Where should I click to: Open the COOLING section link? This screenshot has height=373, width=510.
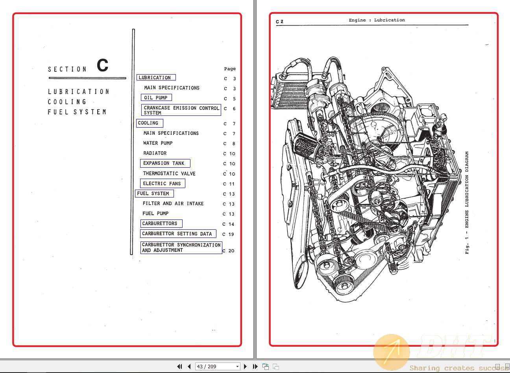pos(150,123)
